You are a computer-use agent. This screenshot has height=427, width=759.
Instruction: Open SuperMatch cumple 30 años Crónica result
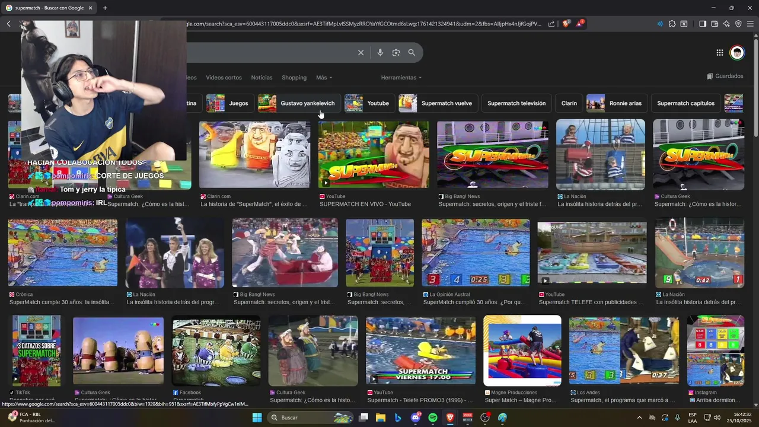pyautogui.click(x=62, y=253)
